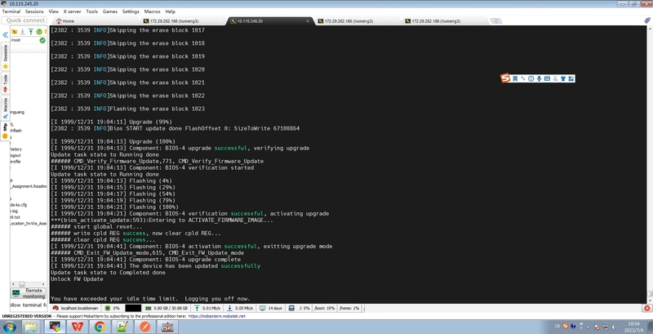Open the Sessions menu
The height and width of the screenshot is (334, 653).
[x=34, y=11]
